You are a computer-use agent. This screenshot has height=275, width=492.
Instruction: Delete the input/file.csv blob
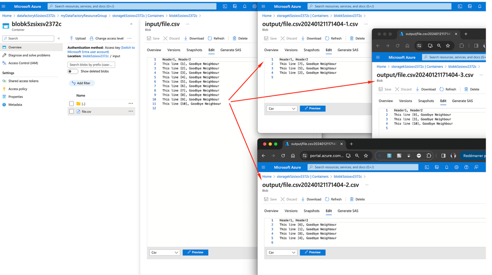click(240, 38)
